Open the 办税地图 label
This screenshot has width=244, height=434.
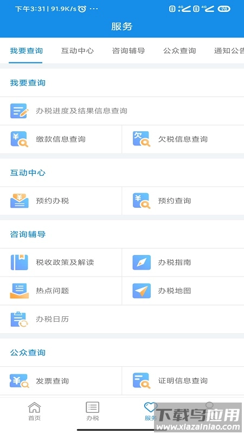point(175,291)
